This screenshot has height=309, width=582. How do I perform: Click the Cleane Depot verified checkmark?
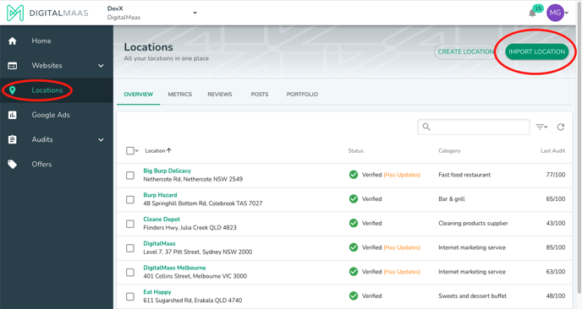(x=354, y=223)
